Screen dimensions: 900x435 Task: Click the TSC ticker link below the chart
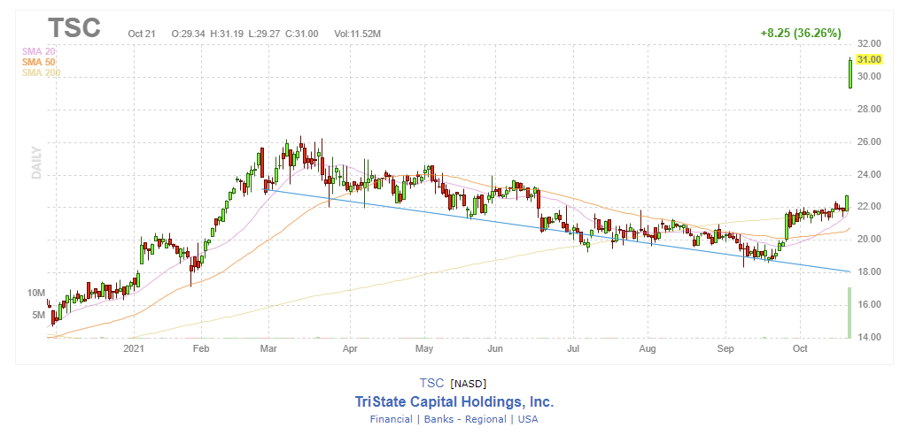(431, 383)
